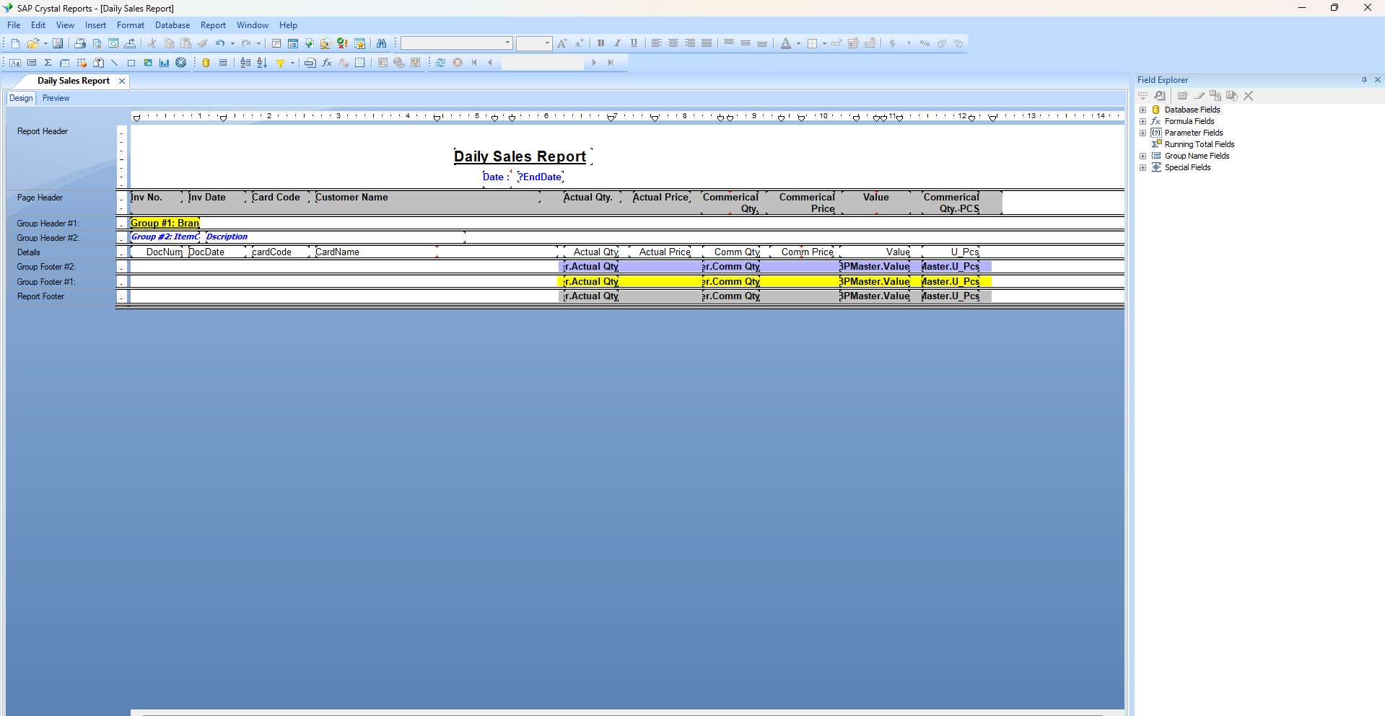Toggle Align Center
This screenshot has width=1385, height=716.
pyautogui.click(x=673, y=43)
